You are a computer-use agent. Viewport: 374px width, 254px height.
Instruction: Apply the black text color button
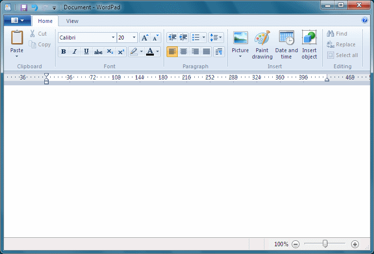[150, 52]
